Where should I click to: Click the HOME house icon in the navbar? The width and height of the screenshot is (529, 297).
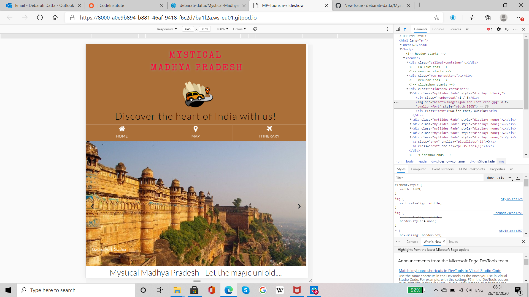(122, 129)
